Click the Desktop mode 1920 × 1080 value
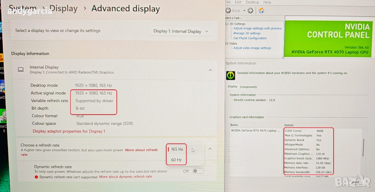The image size is (375, 192). [93, 85]
